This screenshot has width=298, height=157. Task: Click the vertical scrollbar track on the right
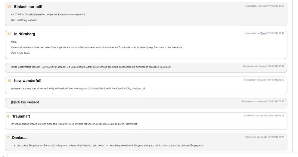[295, 76]
